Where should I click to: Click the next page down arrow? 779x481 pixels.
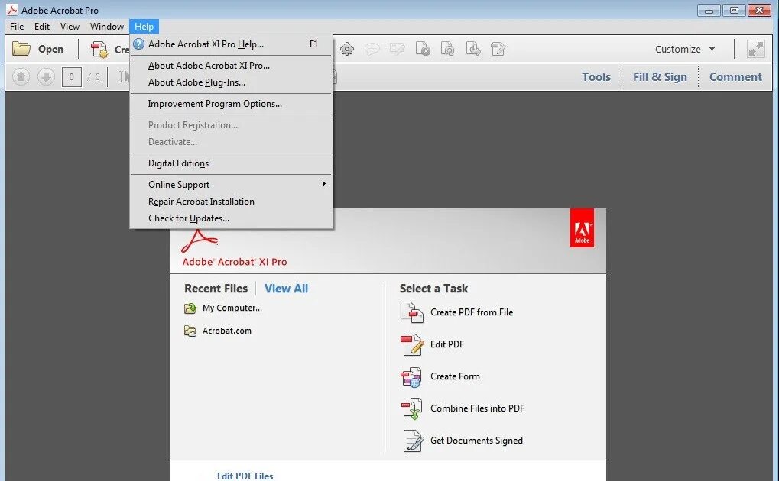[46, 76]
